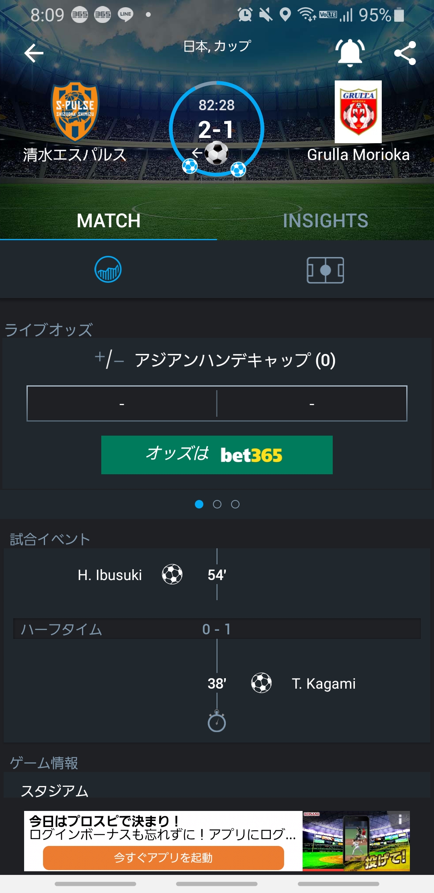Tap the kickoff stopwatch icon
The width and height of the screenshot is (434, 893).
coord(217,722)
